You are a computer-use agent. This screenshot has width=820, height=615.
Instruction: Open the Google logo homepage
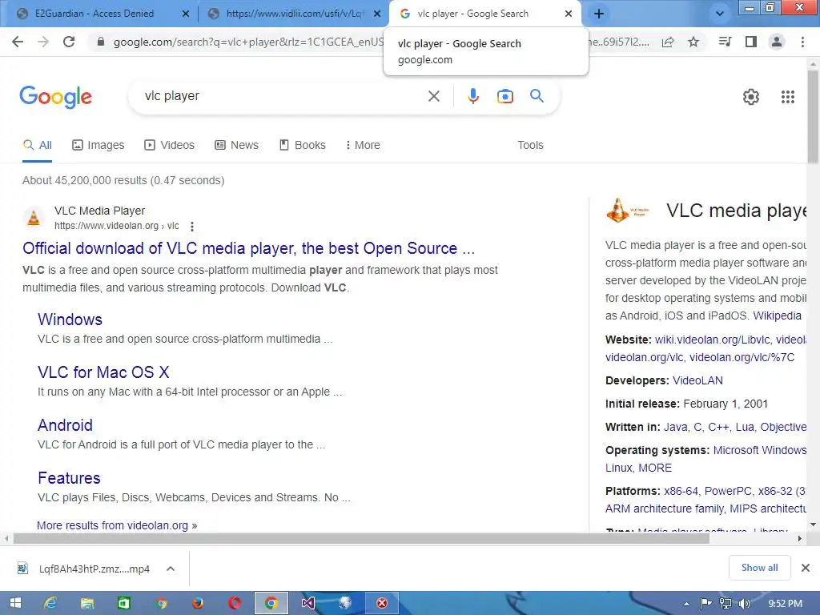pyautogui.click(x=55, y=97)
